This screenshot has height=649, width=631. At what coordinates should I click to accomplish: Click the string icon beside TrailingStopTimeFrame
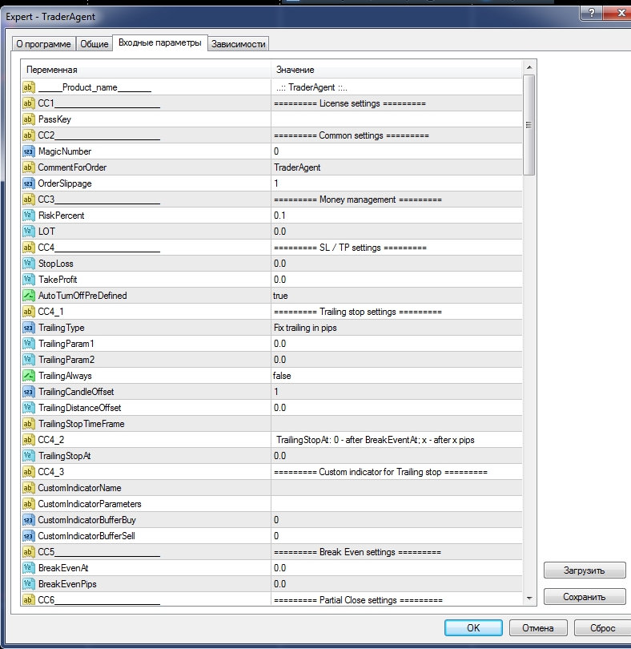coord(28,424)
